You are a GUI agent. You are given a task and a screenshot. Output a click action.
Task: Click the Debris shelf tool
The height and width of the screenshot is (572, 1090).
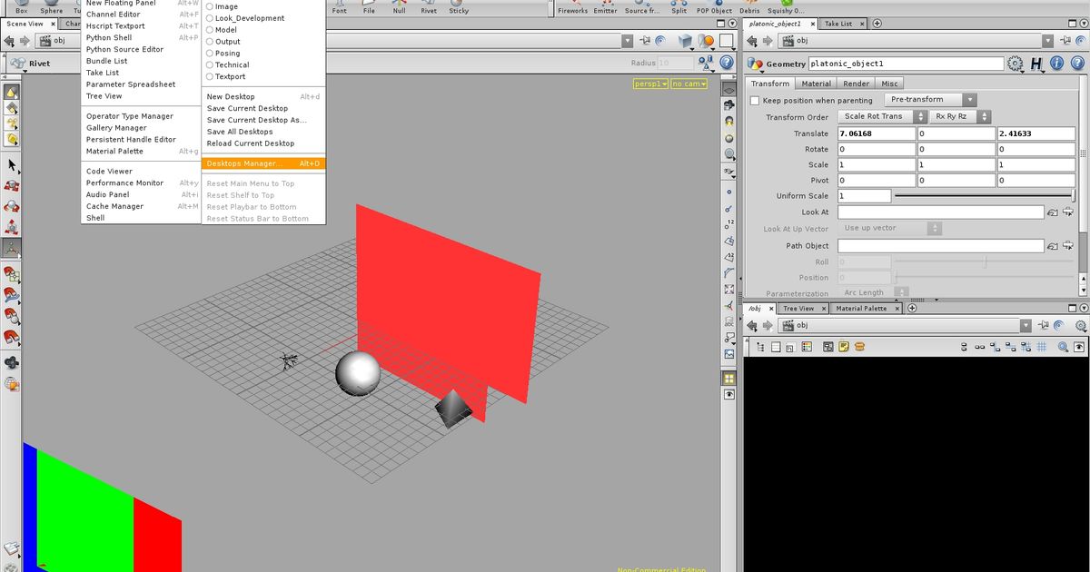pyautogui.click(x=749, y=6)
